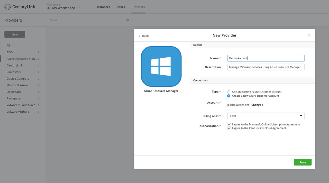Click the back chevron in the dialog

pyautogui.click(x=139, y=36)
